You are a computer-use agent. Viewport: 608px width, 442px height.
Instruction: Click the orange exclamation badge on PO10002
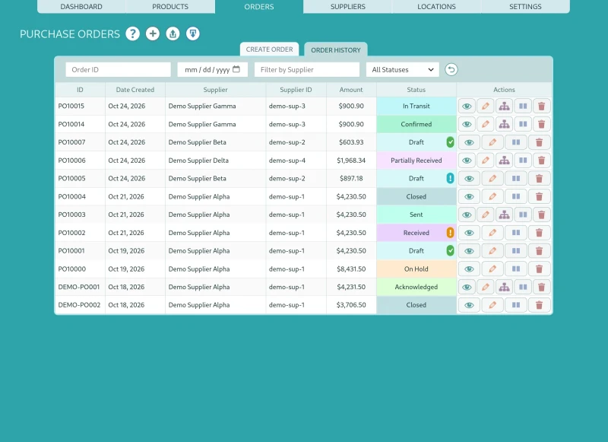tap(450, 233)
